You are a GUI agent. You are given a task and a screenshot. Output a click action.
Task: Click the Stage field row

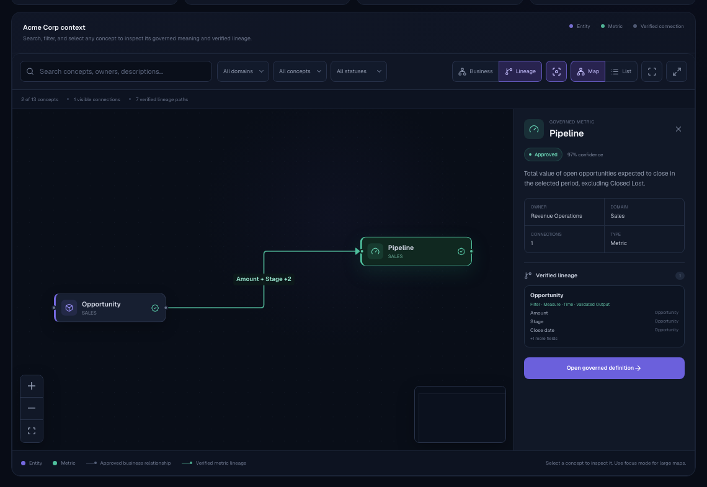tap(604, 321)
